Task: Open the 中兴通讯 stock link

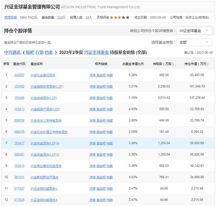Action: [12, 52]
